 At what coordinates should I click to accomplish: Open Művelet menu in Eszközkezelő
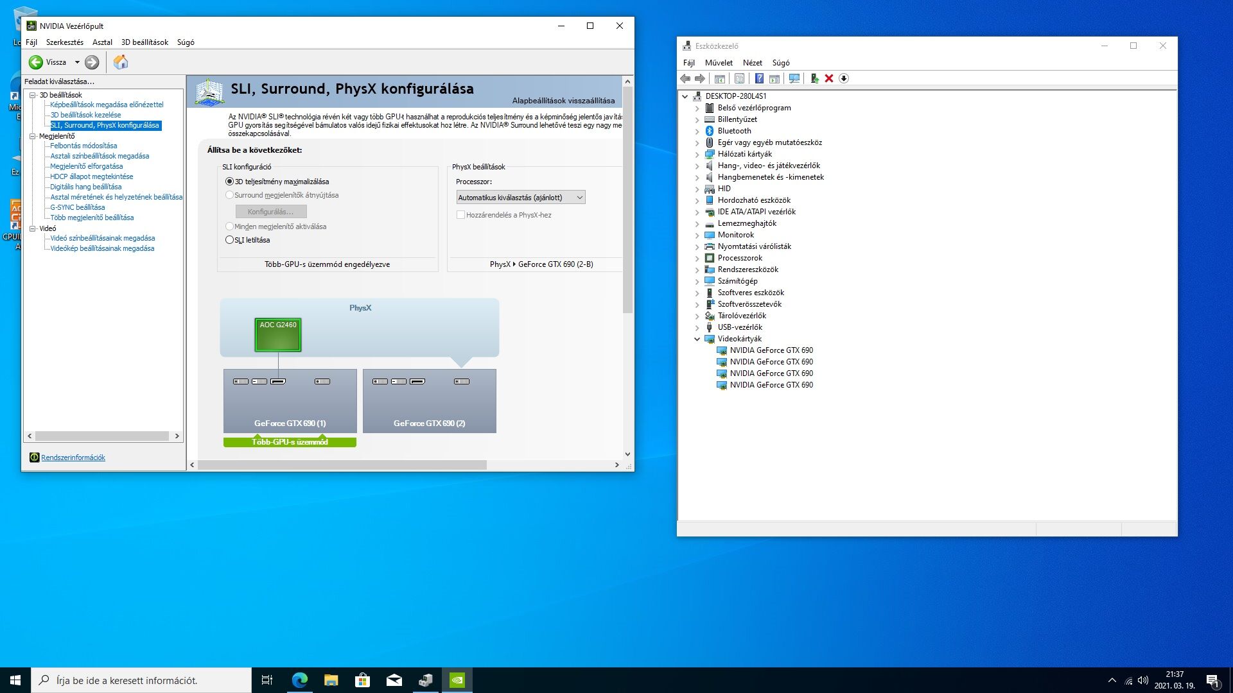point(719,63)
